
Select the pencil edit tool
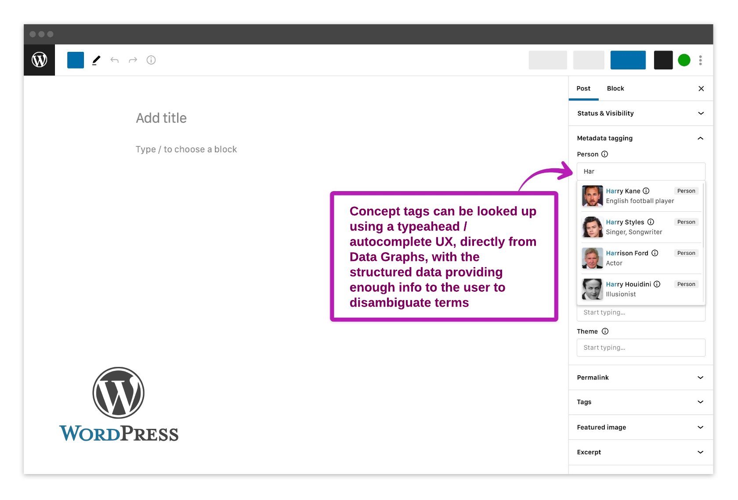click(x=96, y=60)
